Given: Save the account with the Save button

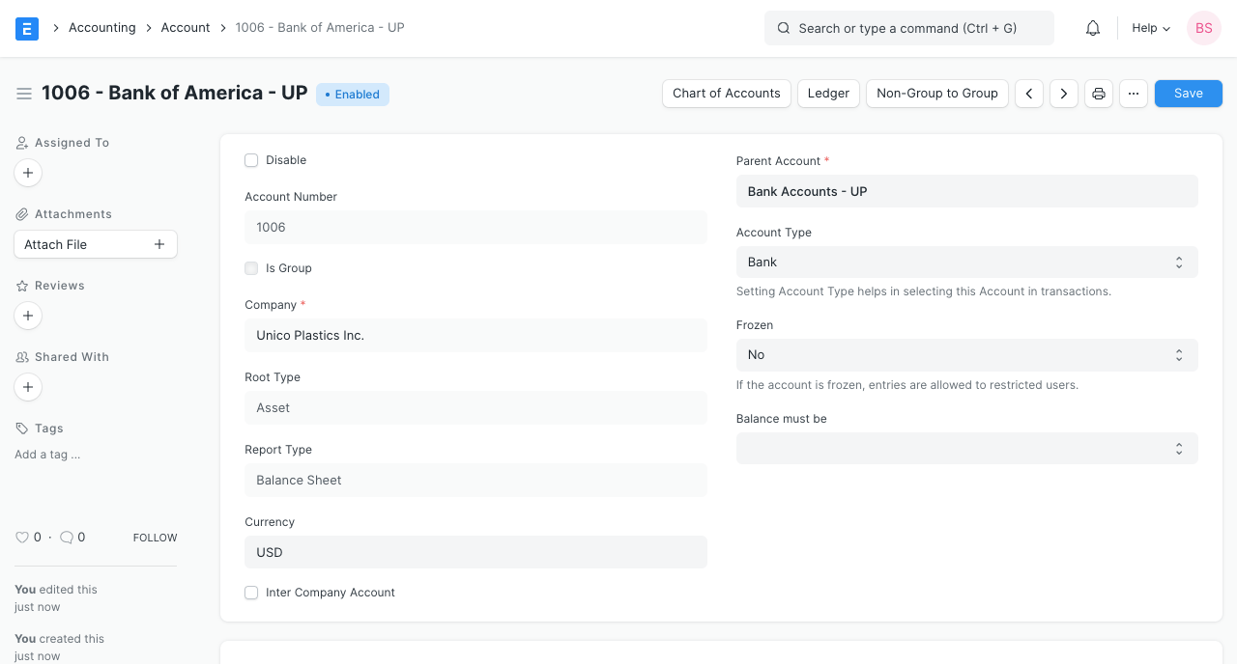Looking at the screenshot, I should pyautogui.click(x=1188, y=93).
